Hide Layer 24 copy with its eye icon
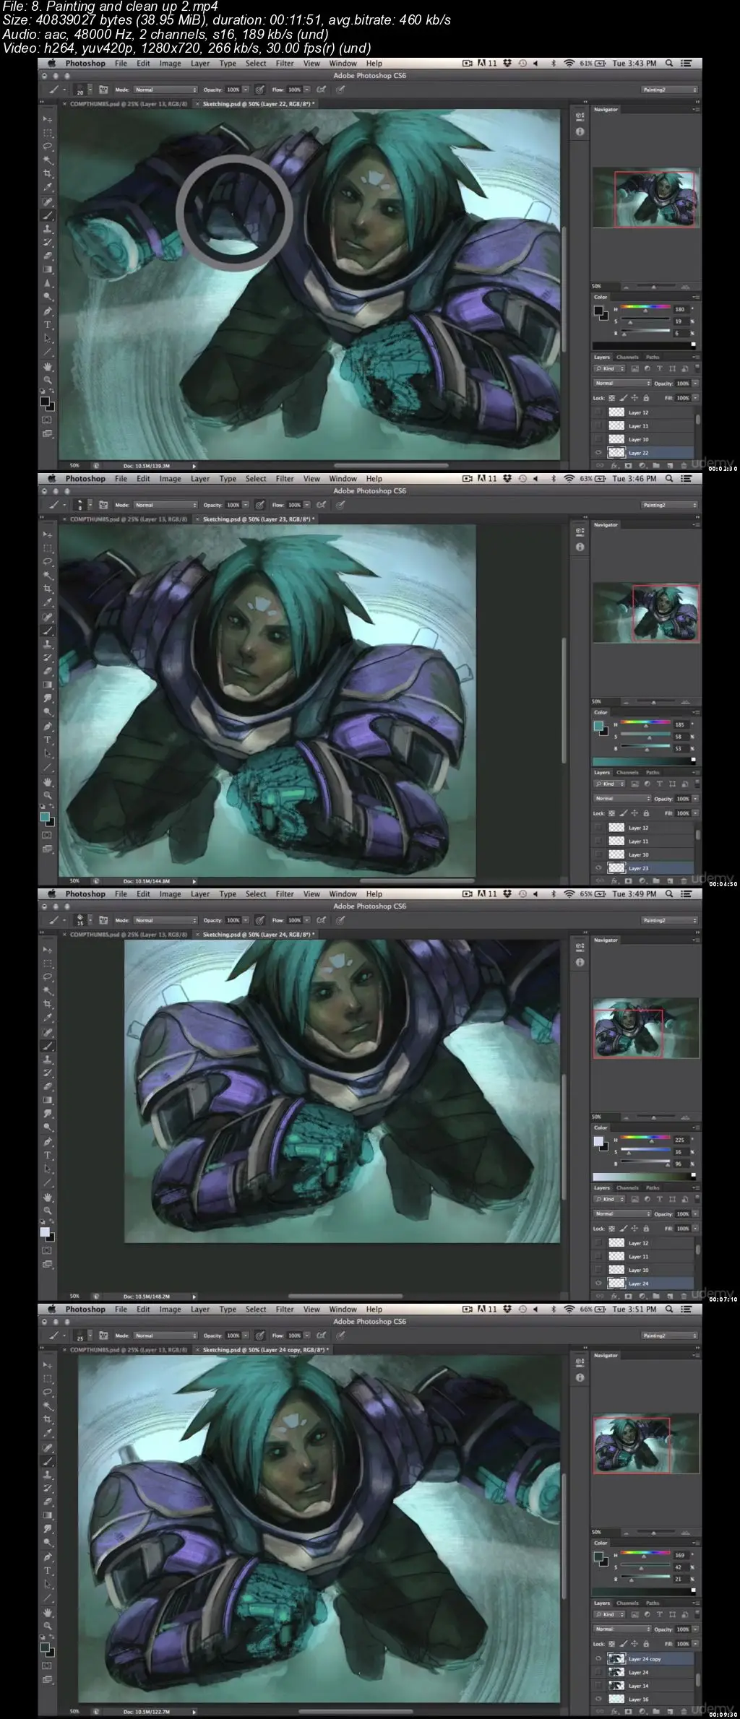This screenshot has width=740, height=1719. 598,1659
